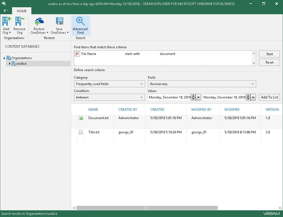Viewport: 283px width, 217px height.
Task: Select the Document.txt file icon
Action: [x=81, y=118]
